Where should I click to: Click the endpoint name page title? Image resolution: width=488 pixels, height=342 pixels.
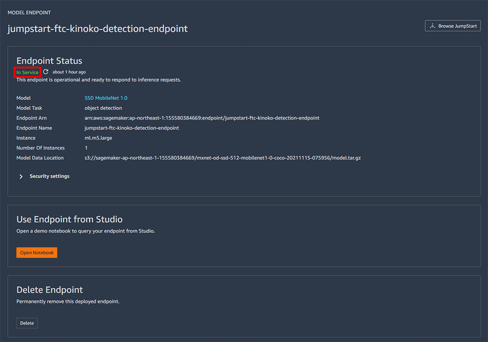click(98, 29)
